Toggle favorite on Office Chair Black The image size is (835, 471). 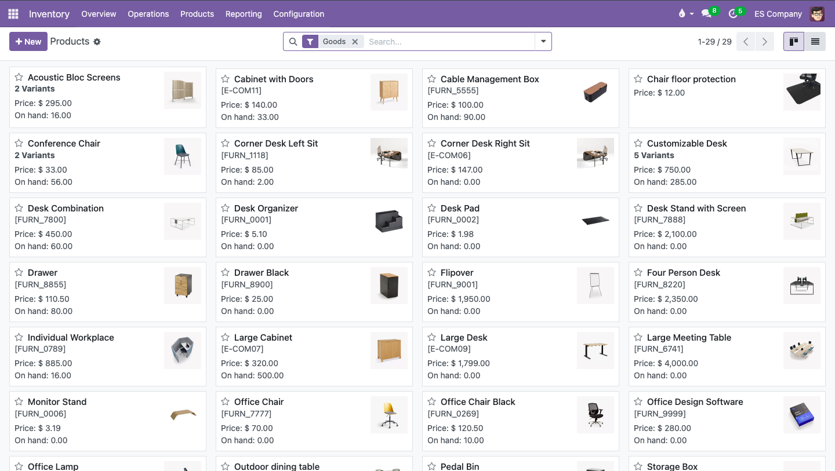[432, 401]
